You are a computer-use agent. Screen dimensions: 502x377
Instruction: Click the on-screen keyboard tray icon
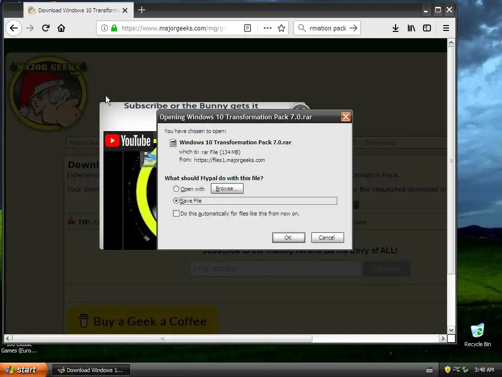click(429, 370)
